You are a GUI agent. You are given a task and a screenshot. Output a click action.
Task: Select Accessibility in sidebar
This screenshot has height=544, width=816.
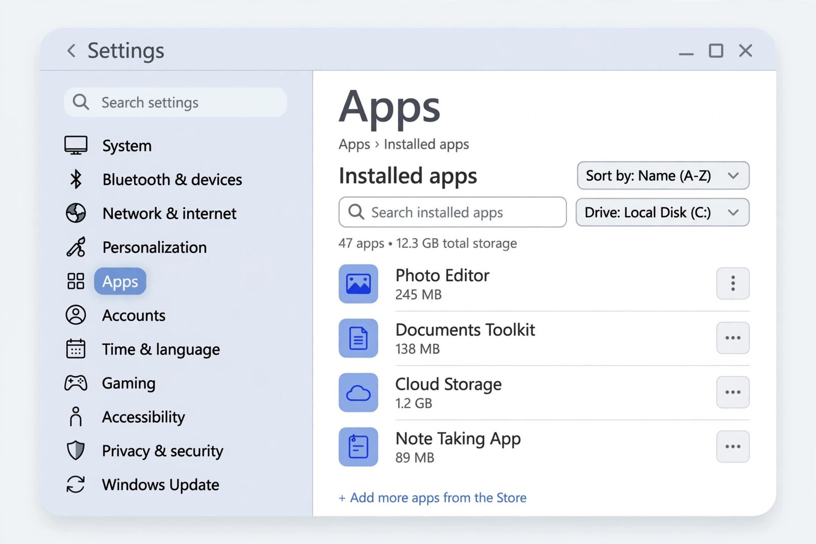(143, 417)
